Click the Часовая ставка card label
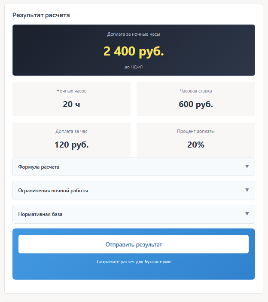This screenshot has width=268, height=302. (x=195, y=91)
